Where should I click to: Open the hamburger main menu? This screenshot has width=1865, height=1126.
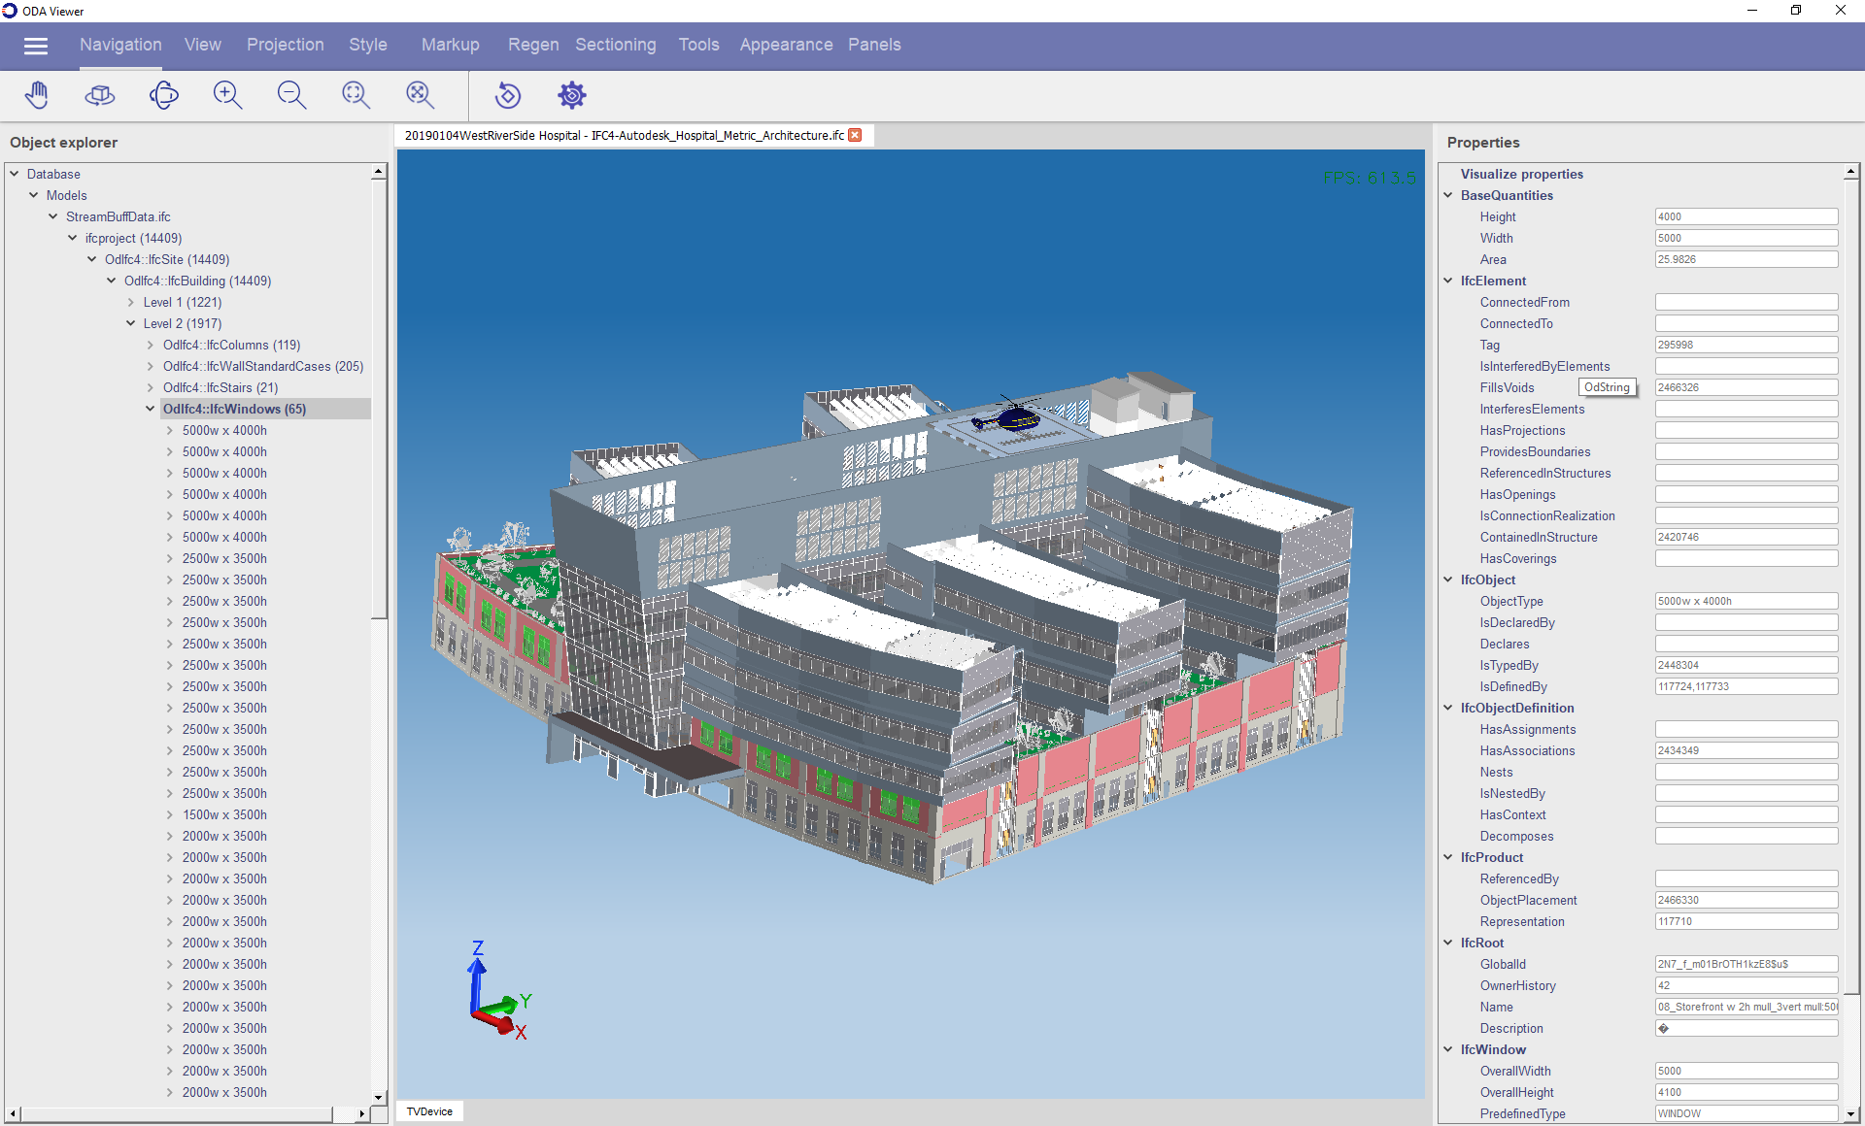(36, 46)
